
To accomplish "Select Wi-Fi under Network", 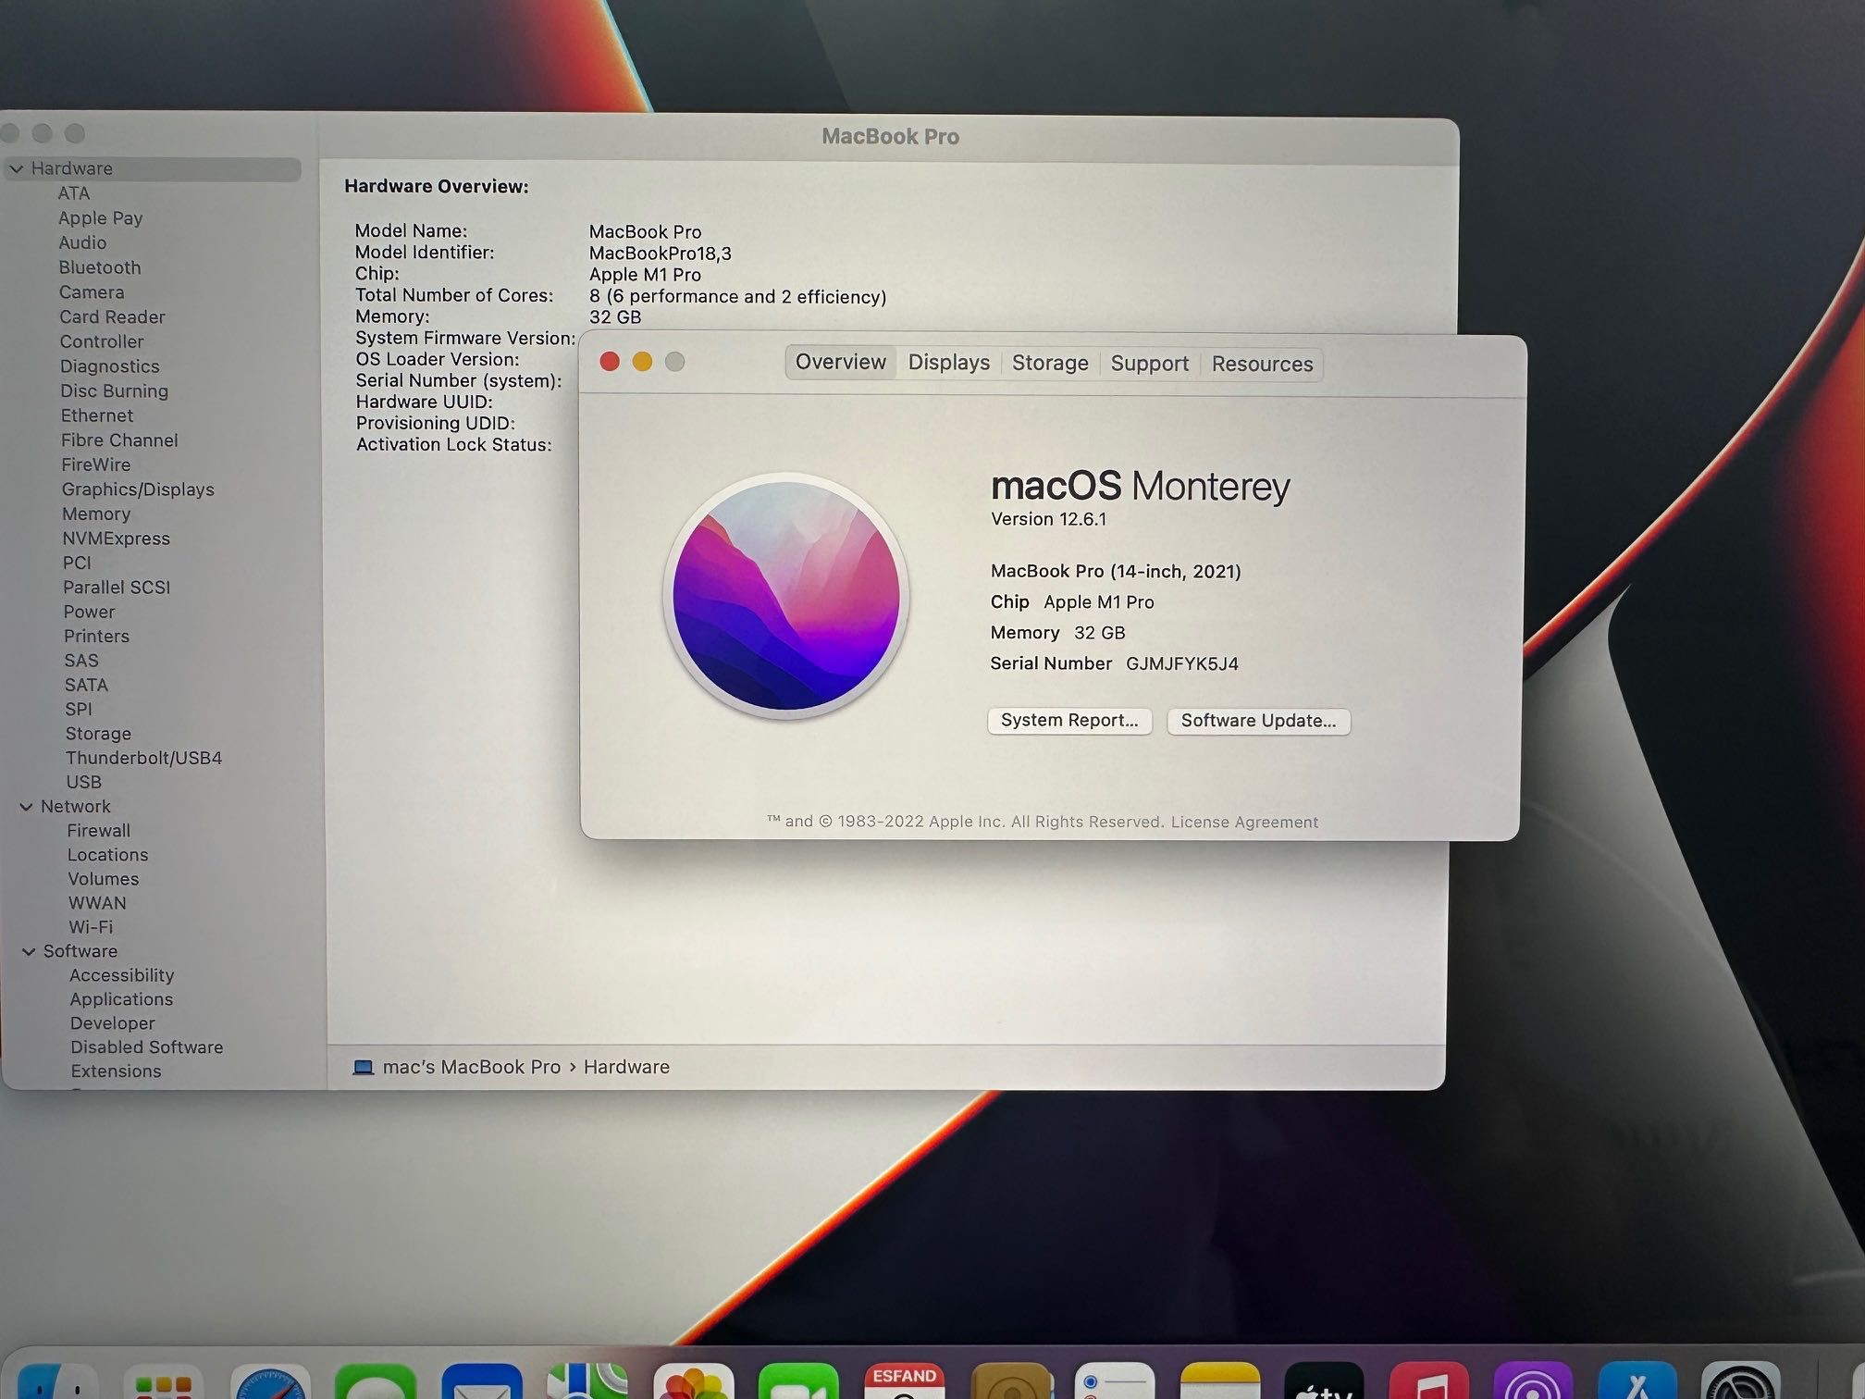I will click(91, 927).
